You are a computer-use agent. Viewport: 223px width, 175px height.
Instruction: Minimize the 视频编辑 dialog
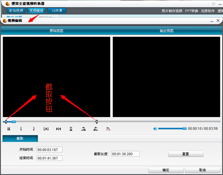coord(212,21)
